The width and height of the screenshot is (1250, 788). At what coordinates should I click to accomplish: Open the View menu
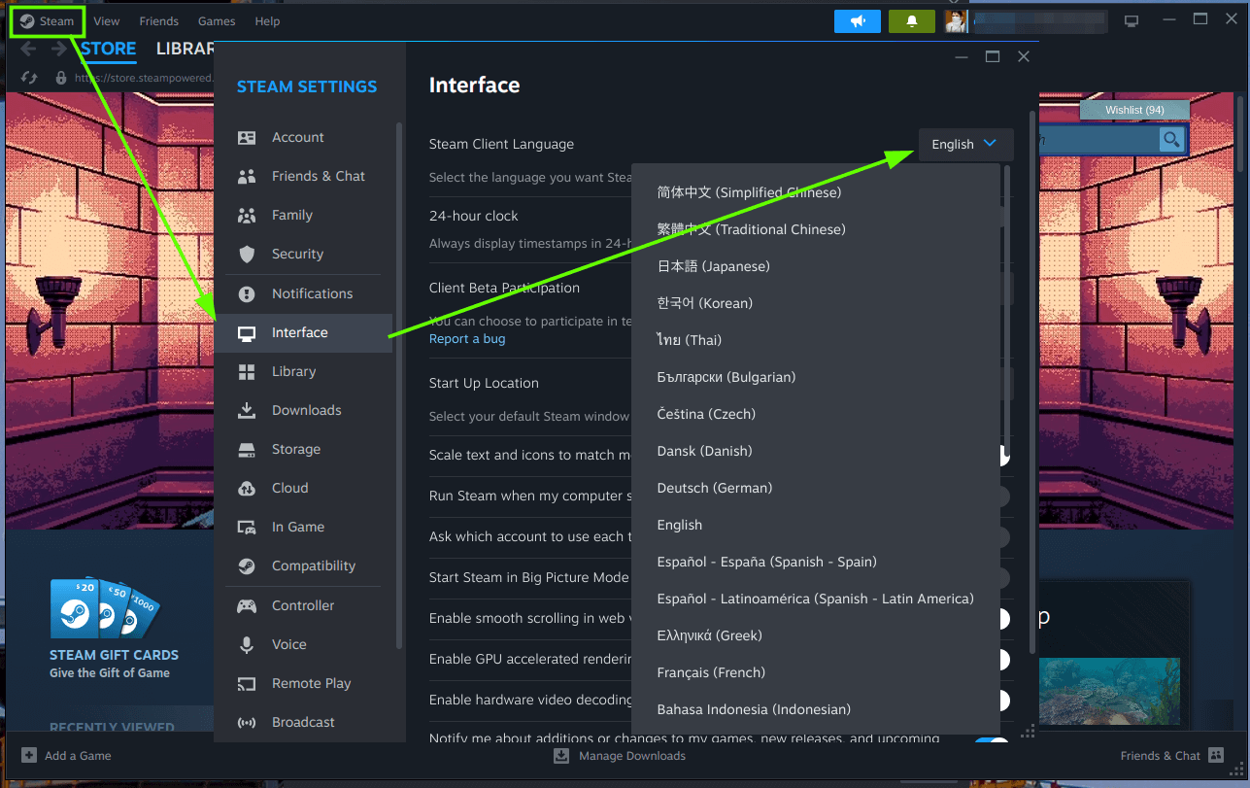107,21
